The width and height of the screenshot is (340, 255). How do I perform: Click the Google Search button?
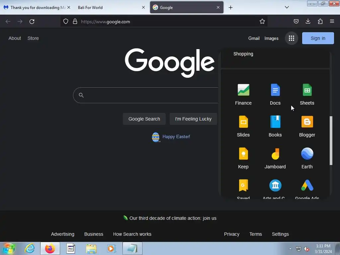click(144, 119)
